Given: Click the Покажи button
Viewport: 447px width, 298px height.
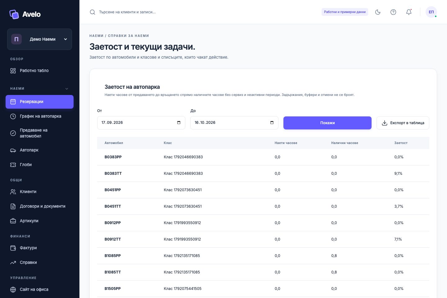Looking at the screenshot, I should click(x=327, y=123).
